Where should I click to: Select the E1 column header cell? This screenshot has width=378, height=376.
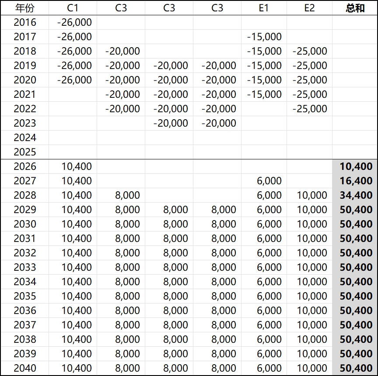pos(264,8)
